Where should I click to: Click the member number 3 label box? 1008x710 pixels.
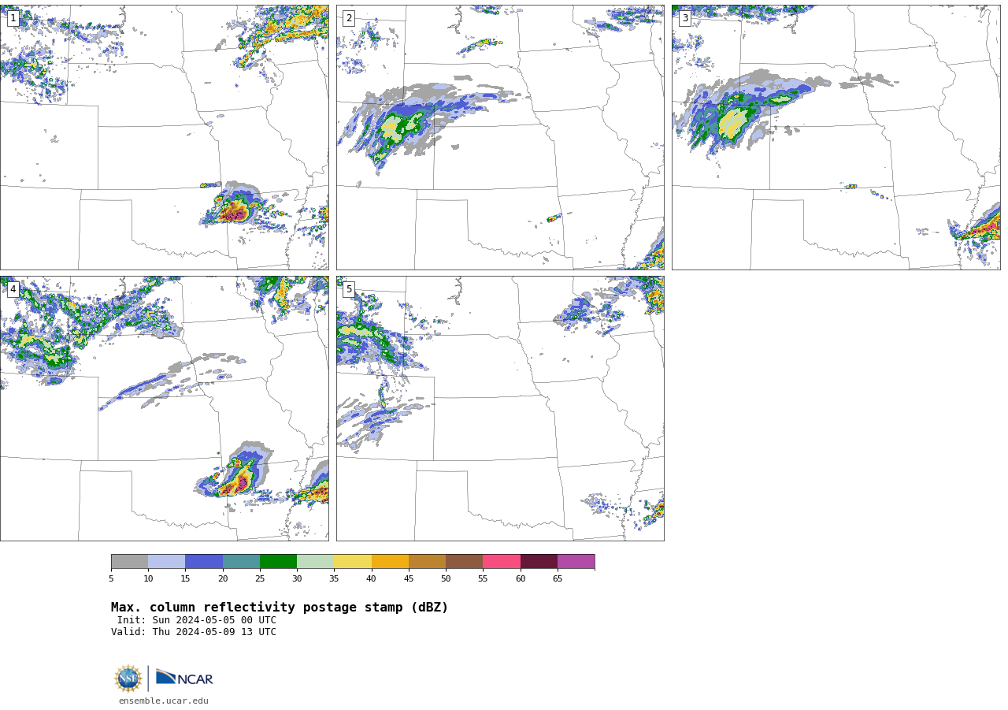pos(684,18)
